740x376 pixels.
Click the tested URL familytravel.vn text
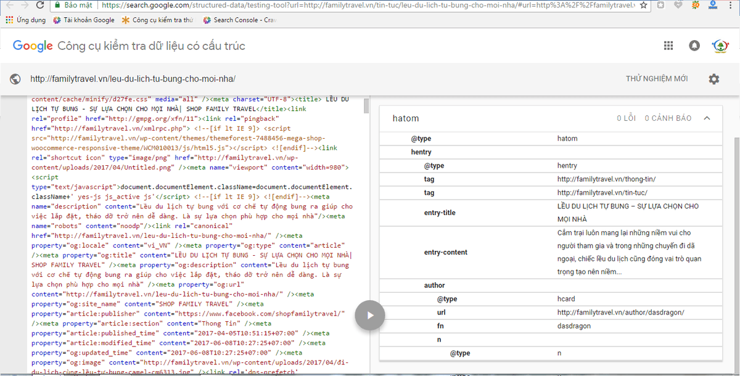(x=133, y=79)
